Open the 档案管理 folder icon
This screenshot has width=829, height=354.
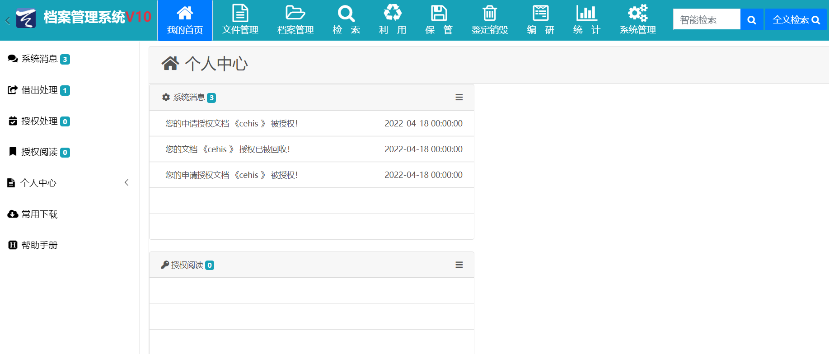(x=295, y=14)
